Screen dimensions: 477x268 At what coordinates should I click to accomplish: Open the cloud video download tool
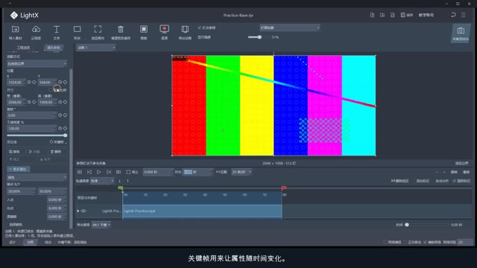(x=36, y=33)
